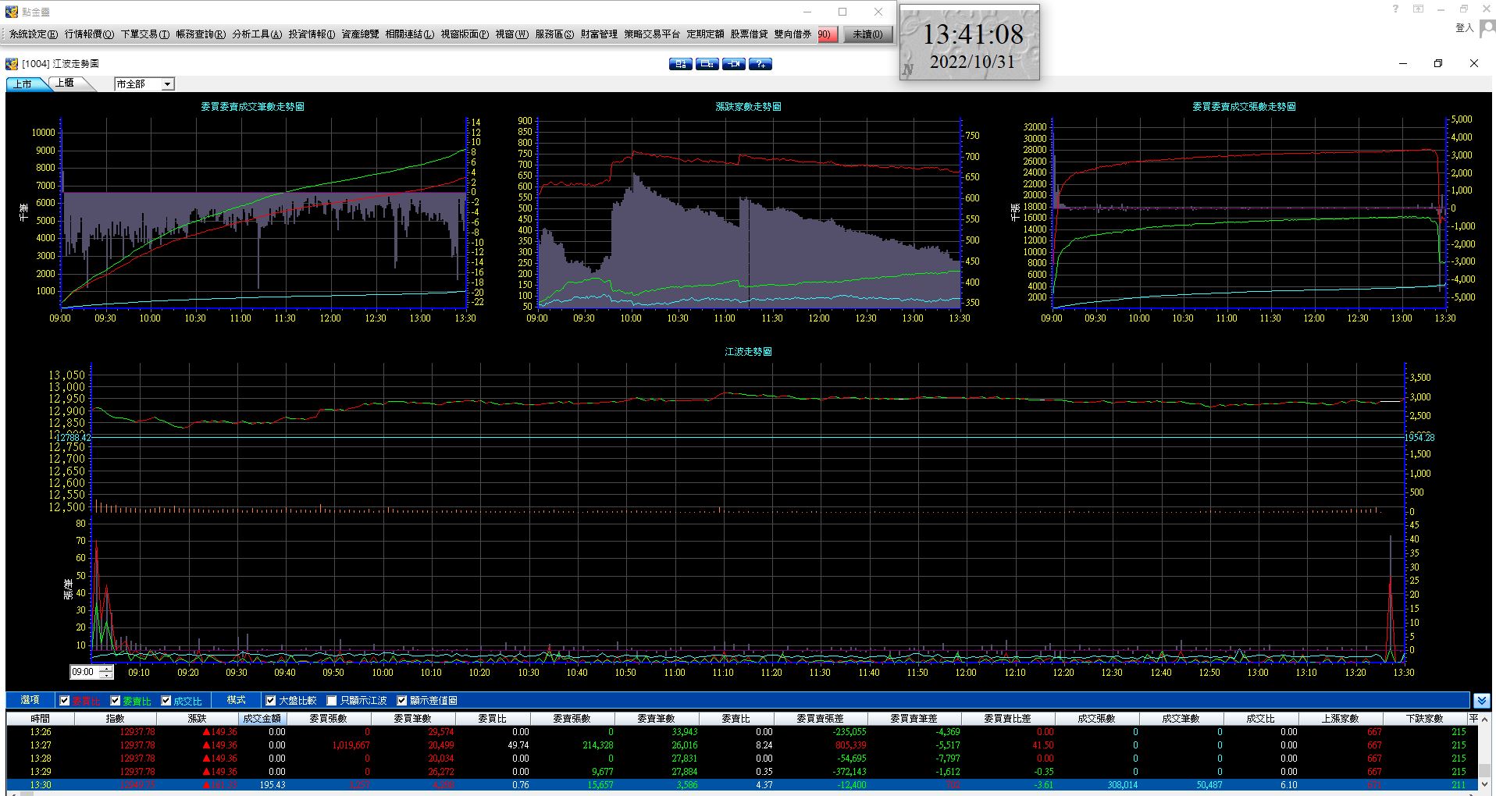Click the 成交金額 column header
The width and height of the screenshot is (1496, 796).
[x=262, y=719]
